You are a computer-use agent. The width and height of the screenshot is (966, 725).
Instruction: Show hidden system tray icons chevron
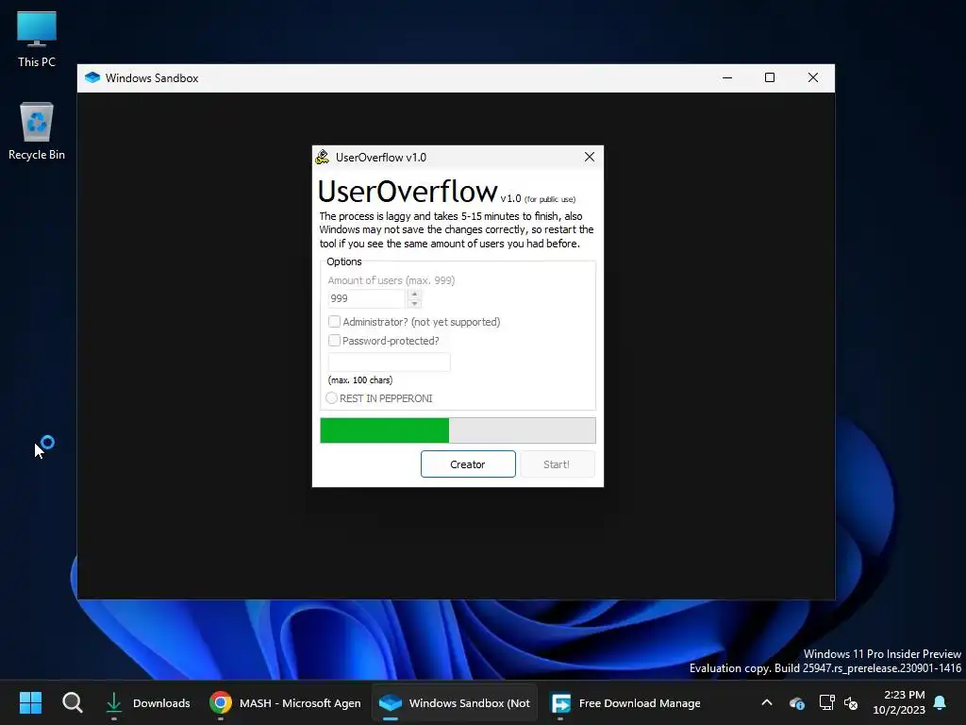point(767,702)
